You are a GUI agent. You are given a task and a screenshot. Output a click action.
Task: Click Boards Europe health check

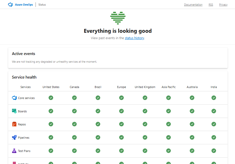(x=121, y=111)
